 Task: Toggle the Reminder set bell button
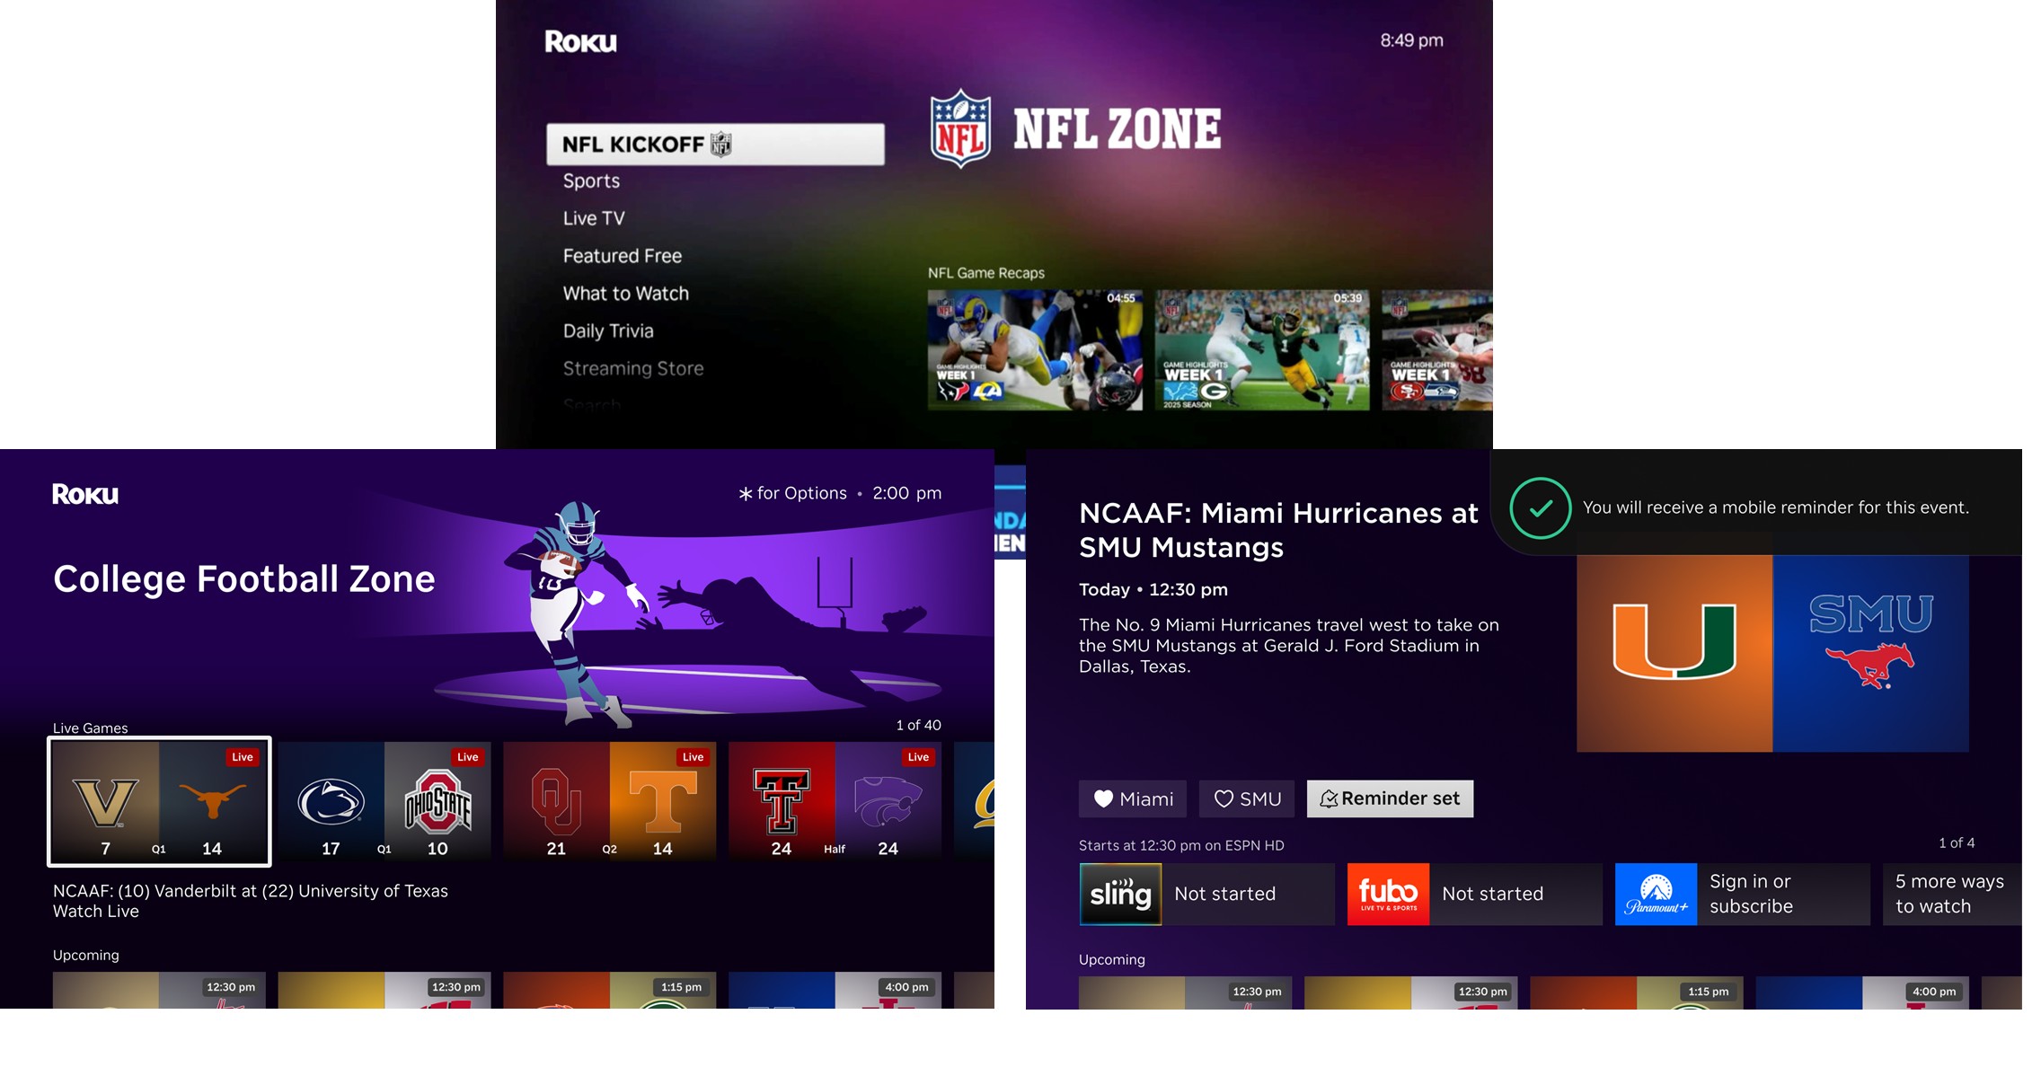pyautogui.click(x=1390, y=798)
